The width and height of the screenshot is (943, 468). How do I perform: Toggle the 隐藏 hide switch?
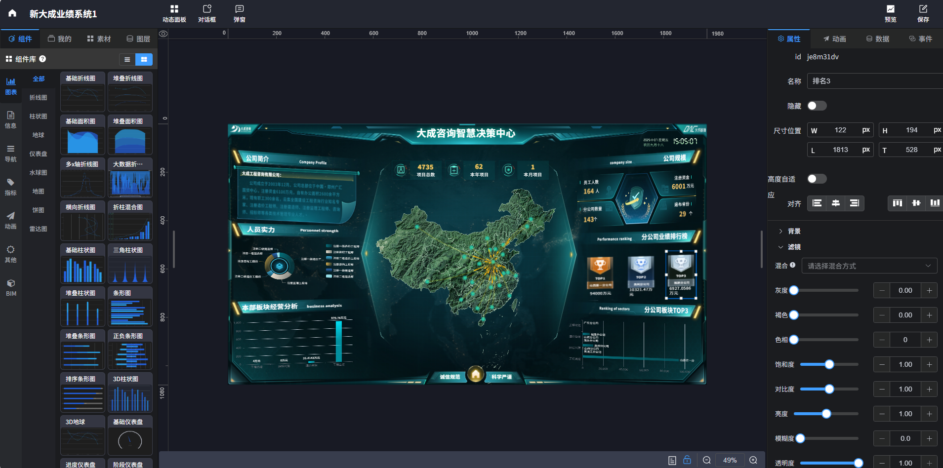tap(817, 106)
